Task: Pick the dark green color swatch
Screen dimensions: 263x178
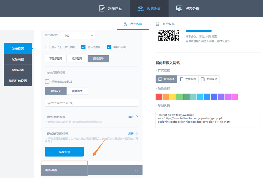Action: [x=186, y=97]
